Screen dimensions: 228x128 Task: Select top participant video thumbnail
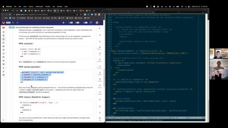pos(219,54)
